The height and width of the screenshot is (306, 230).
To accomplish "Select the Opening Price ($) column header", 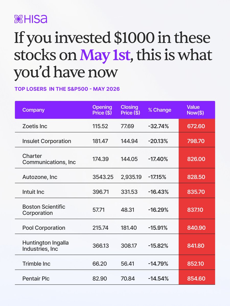I will (x=102, y=110).
